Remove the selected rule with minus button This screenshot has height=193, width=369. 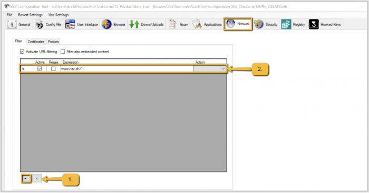pyautogui.click(x=37, y=178)
